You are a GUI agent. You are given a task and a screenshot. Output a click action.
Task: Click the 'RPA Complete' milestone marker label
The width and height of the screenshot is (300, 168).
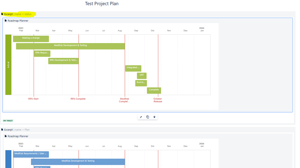click(78, 99)
